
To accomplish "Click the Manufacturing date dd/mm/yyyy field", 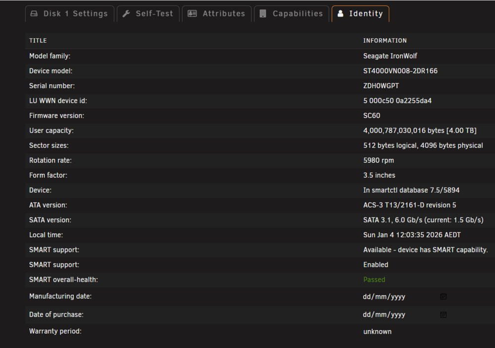I will click(405, 297).
